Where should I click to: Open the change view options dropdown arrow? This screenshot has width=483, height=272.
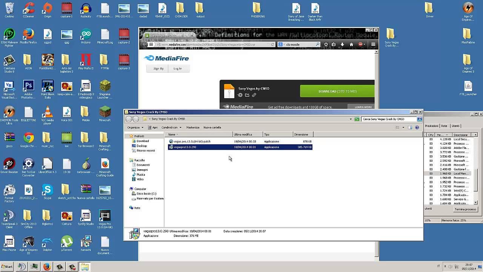403,127
